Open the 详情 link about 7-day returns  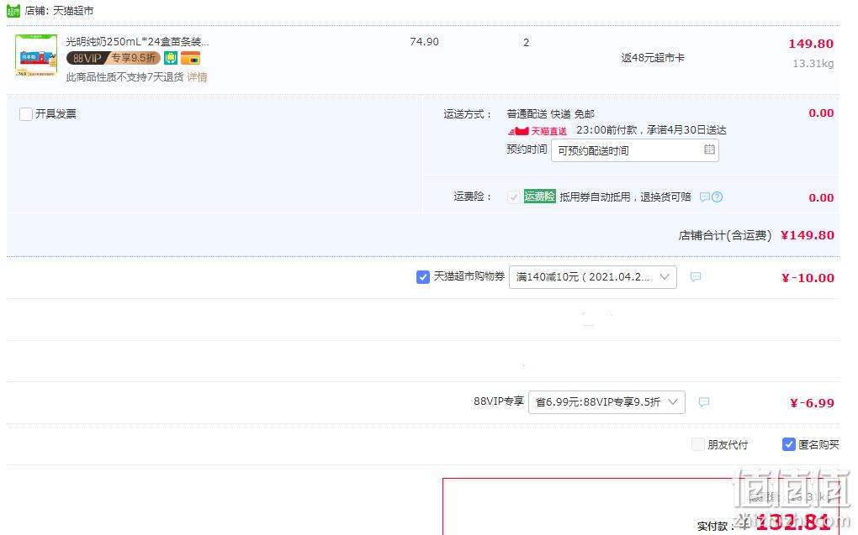click(x=197, y=77)
